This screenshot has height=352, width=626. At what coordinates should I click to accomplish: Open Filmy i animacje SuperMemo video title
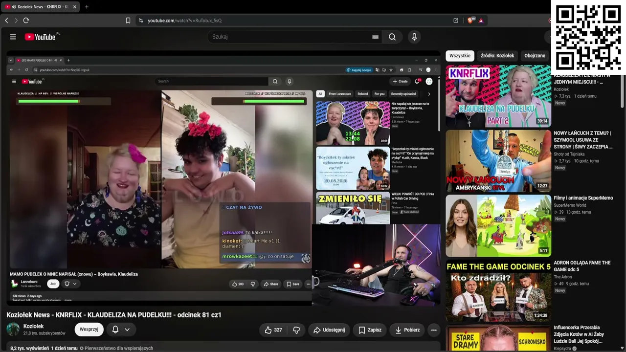tap(583, 198)
